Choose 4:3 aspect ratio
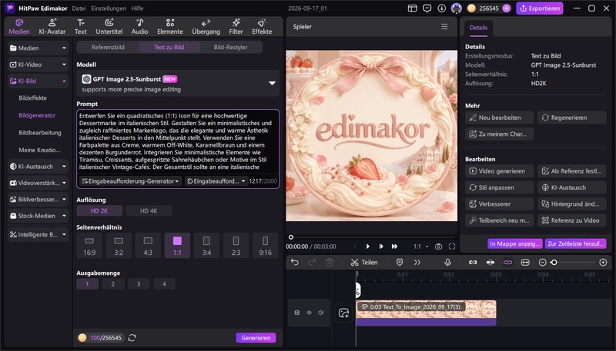Image resolution: width=616 pixels, height=351 pixels. point(148,246)
